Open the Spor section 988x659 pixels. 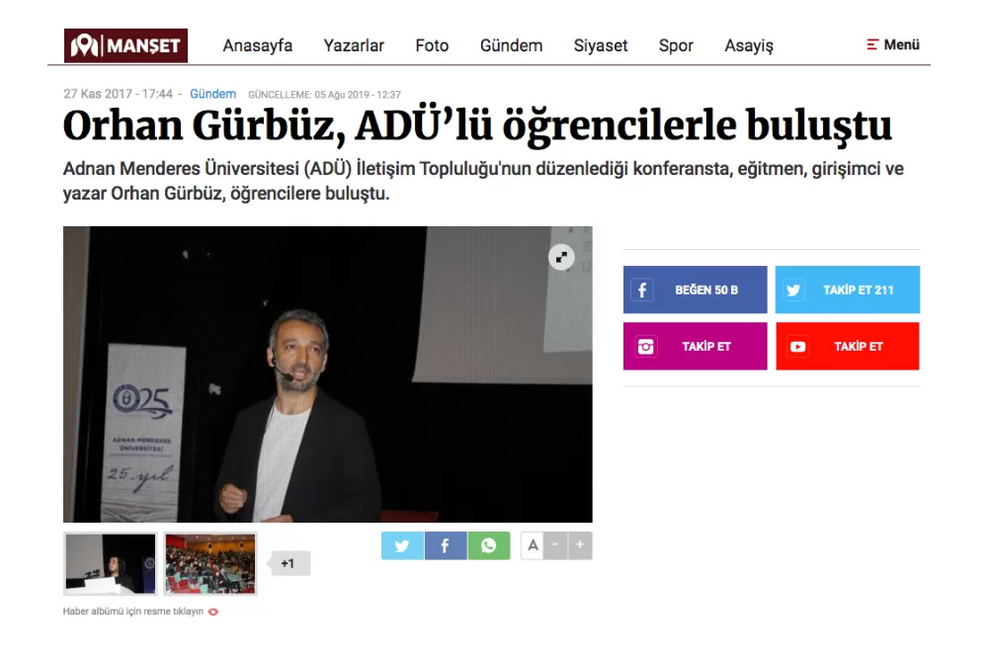click(676, 45)
